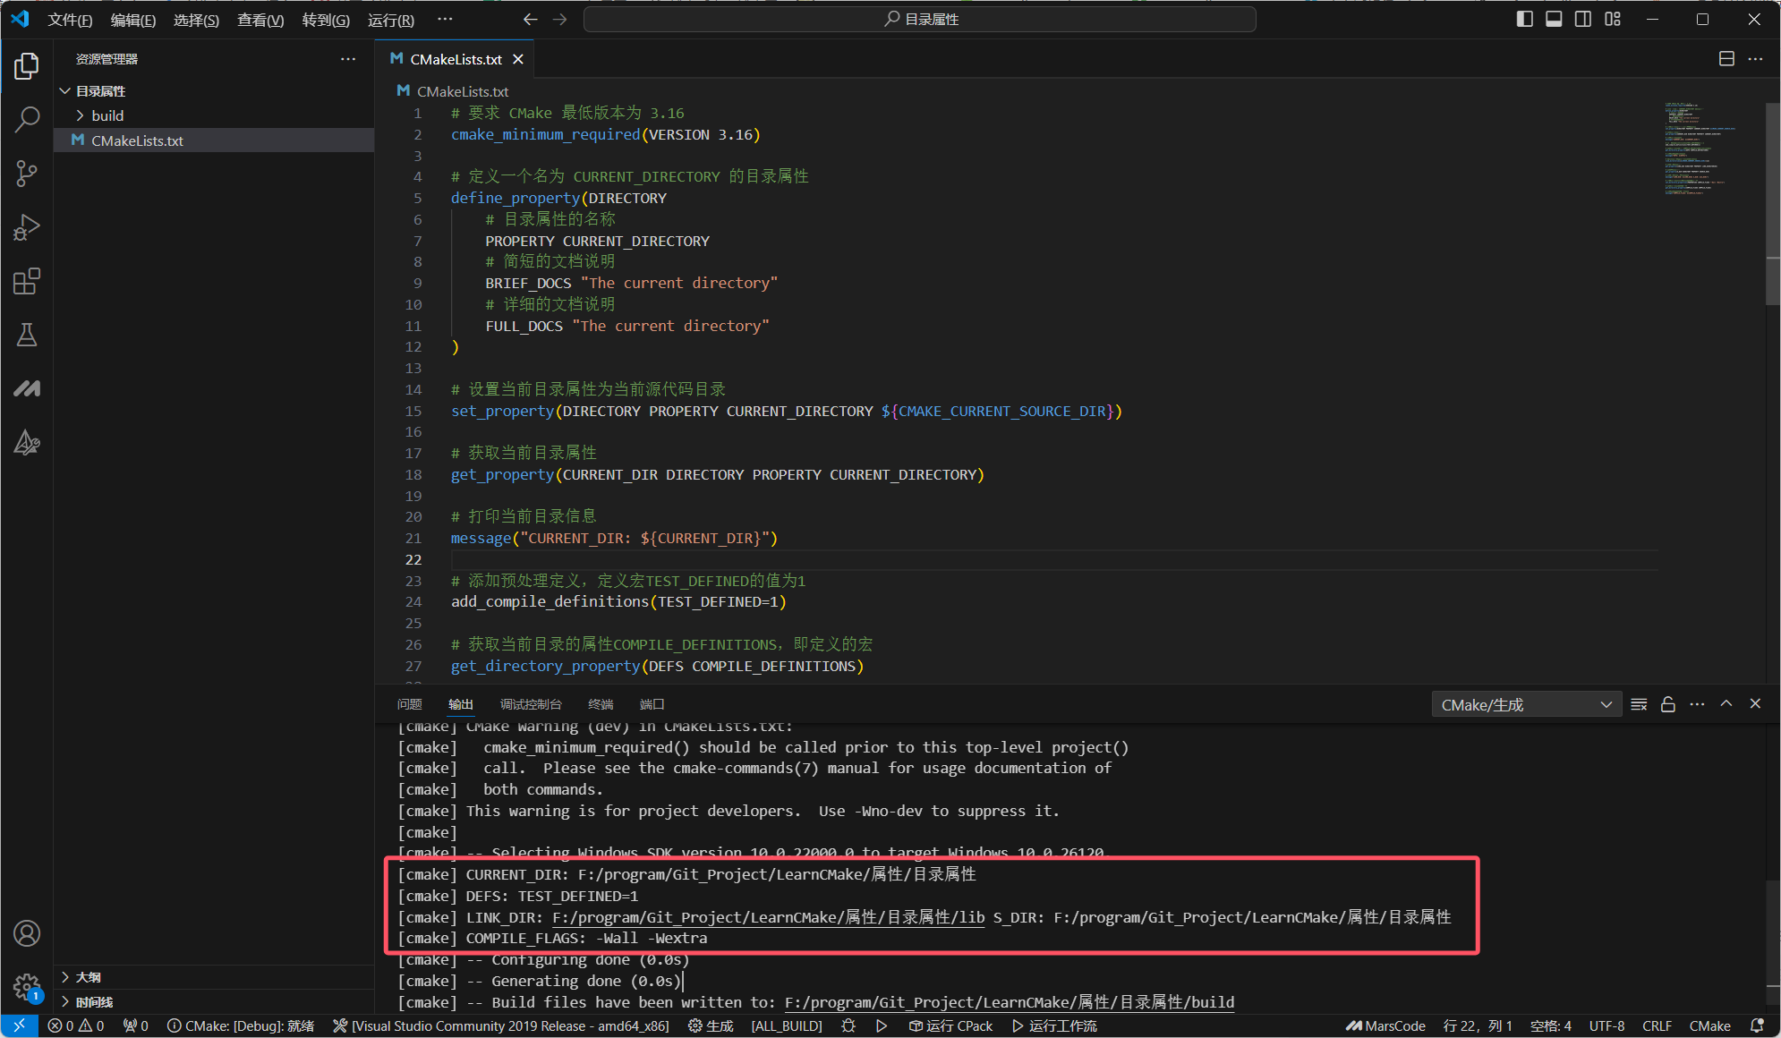Image resolution: width=1781 pixels, height=1038 pixels.
Task: Open the Explorer view in activity bar
Action: coord(27,66)
